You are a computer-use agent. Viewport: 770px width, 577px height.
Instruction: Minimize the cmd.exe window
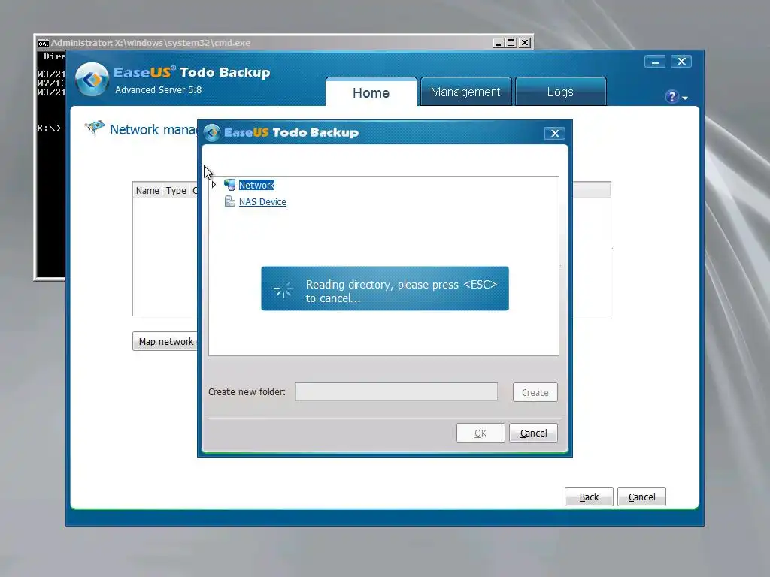[499, 43]
